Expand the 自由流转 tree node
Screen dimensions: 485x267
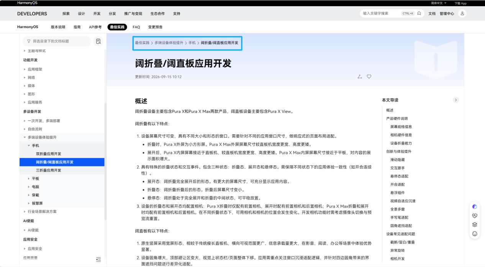(25, 129)
